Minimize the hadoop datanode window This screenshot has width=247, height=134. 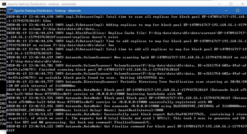click(226, 11)
